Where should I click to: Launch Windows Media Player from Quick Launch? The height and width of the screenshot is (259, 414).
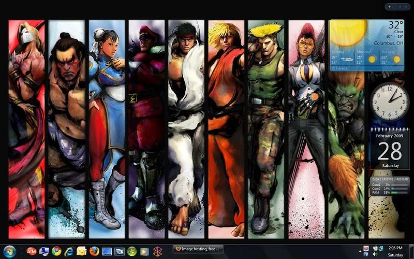(144, 251)
